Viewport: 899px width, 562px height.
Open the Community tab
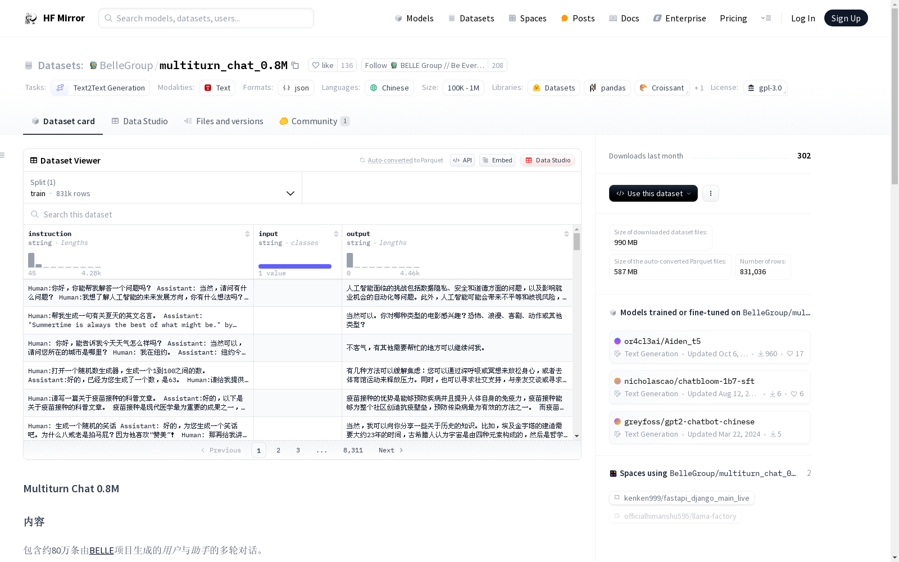pyautogui.click(x=314, y=121)
